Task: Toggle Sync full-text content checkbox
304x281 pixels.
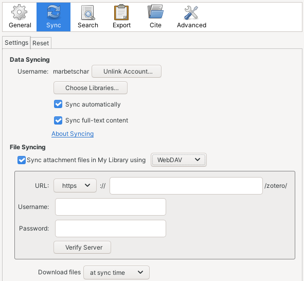Action: (x=58, y=120)
